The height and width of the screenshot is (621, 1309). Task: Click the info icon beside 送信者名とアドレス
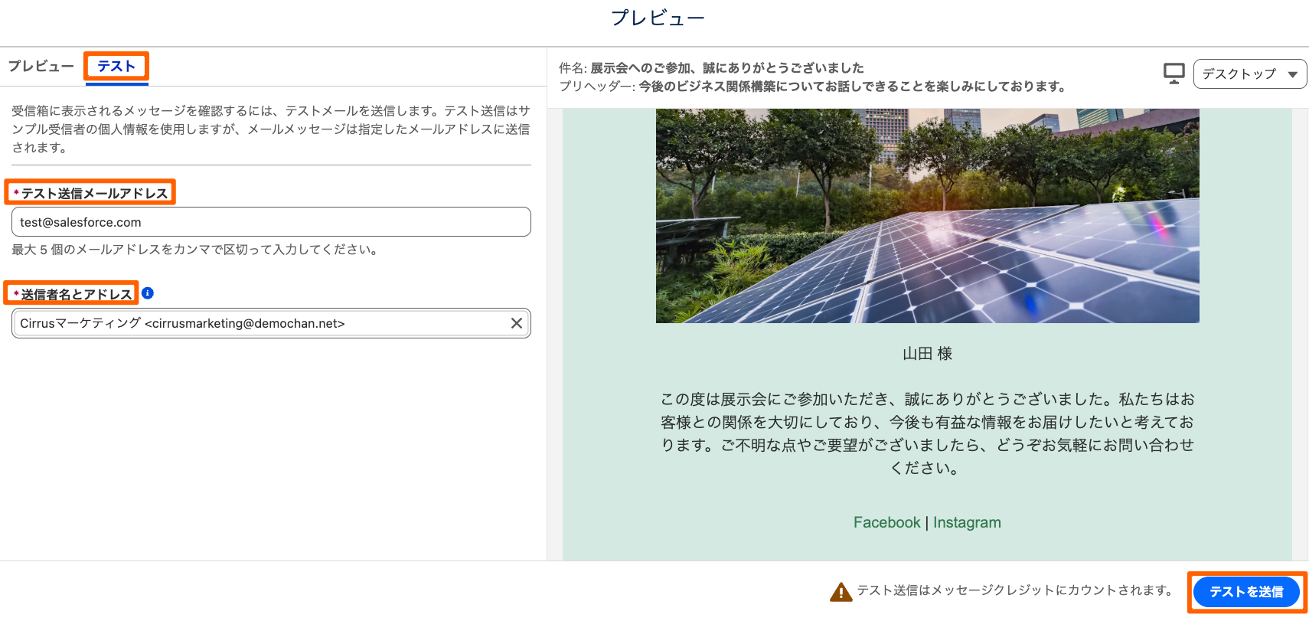pos(148,293)
